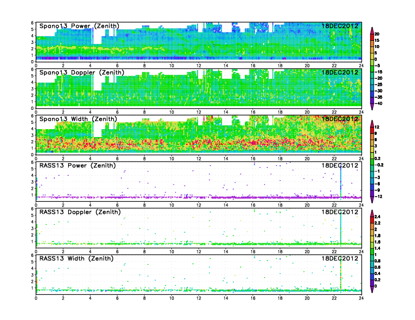Select the RASS13 Doppler (Zenith) title
The width and height of the screenshot is (415, 320).
click(81, 212)
